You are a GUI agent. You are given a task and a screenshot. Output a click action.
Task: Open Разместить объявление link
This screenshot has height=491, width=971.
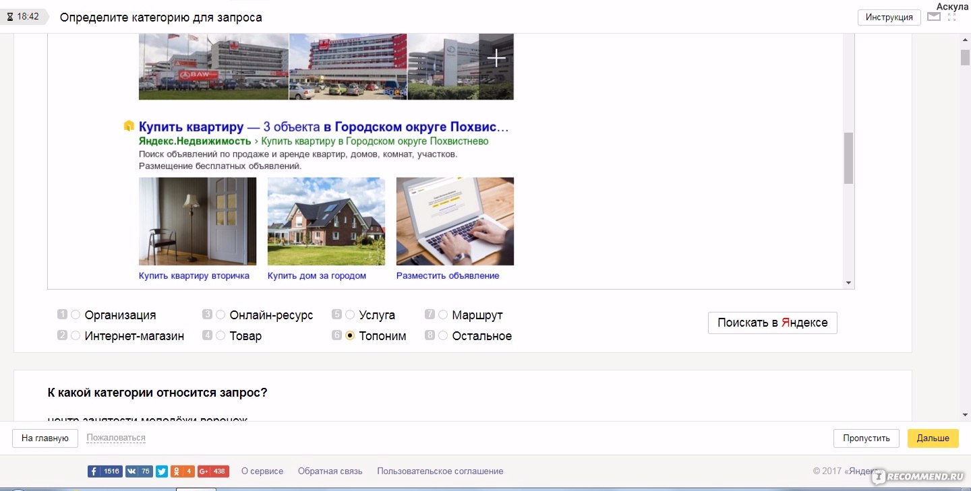(448, 276)
